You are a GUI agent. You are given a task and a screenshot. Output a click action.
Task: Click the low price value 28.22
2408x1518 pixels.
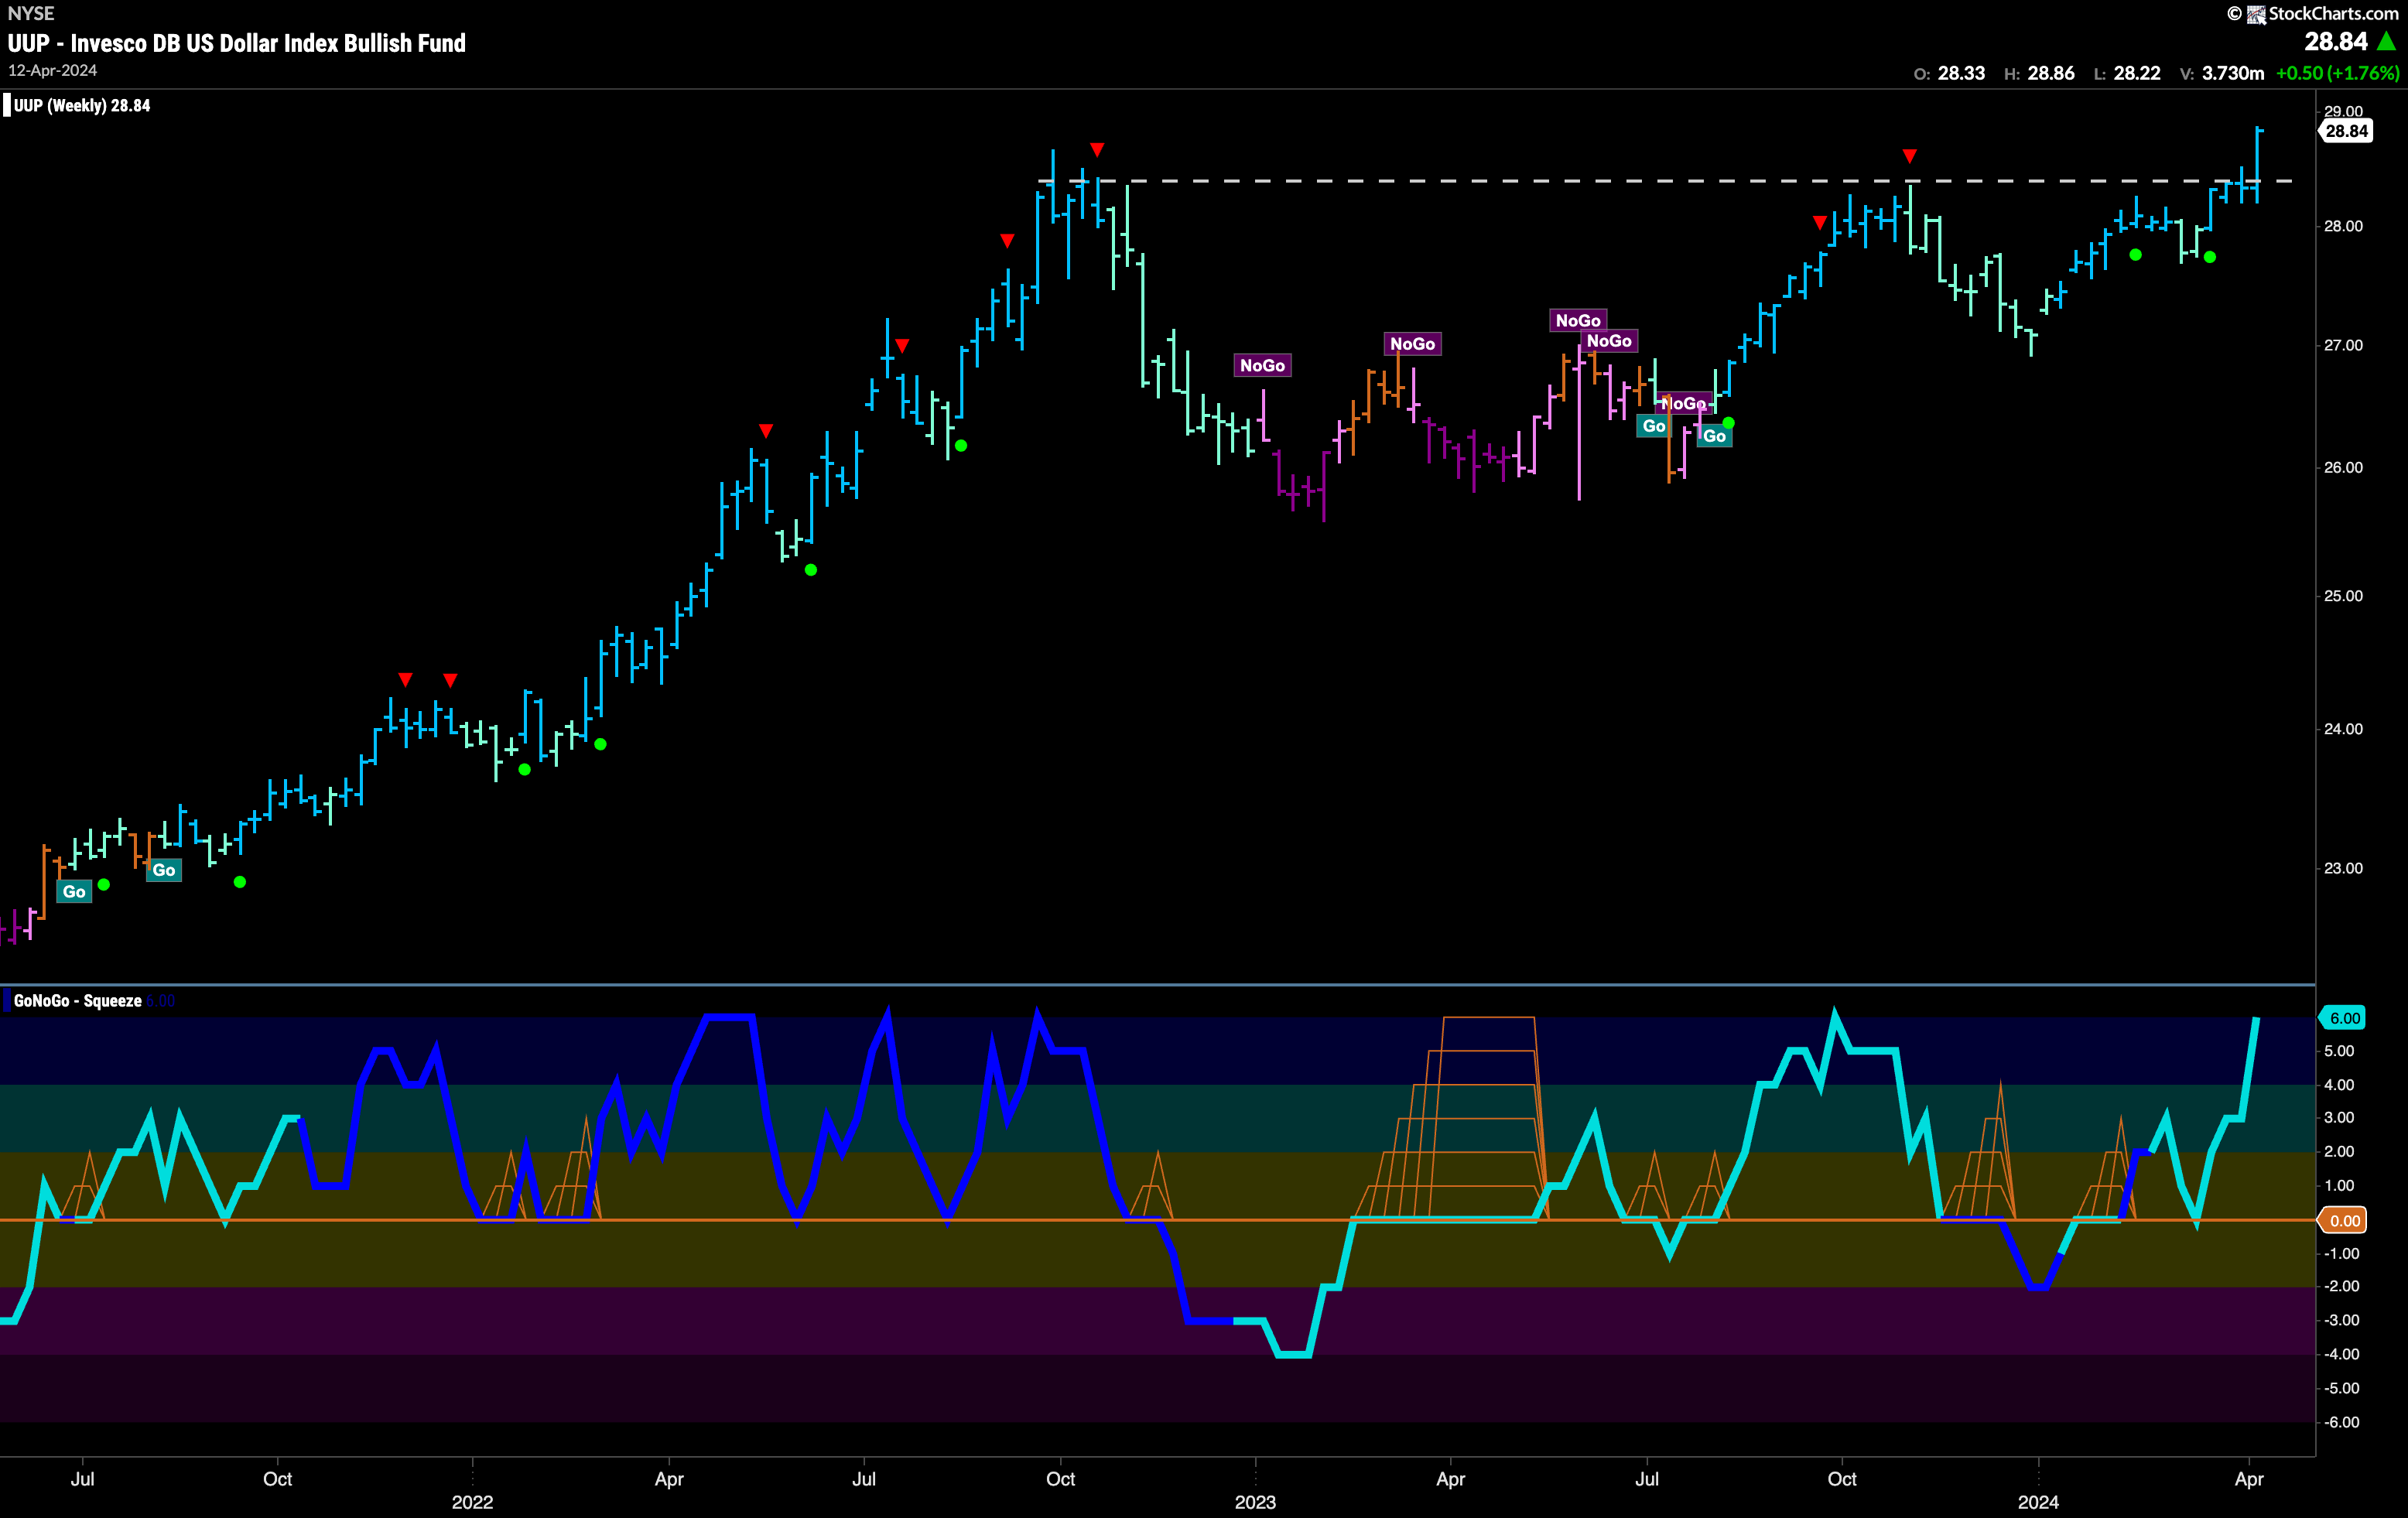pos(2137,73)
